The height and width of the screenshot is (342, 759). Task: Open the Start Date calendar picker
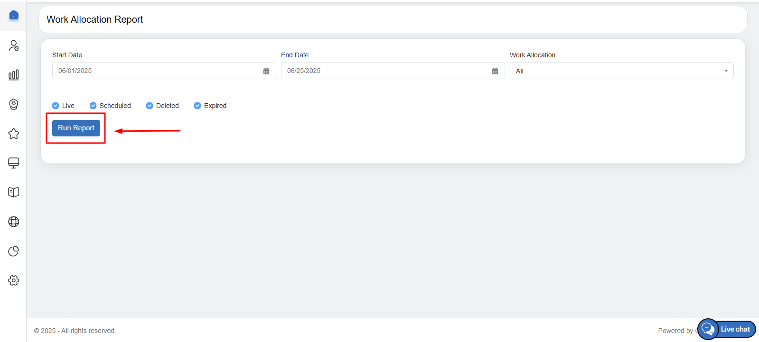point(266,71)
